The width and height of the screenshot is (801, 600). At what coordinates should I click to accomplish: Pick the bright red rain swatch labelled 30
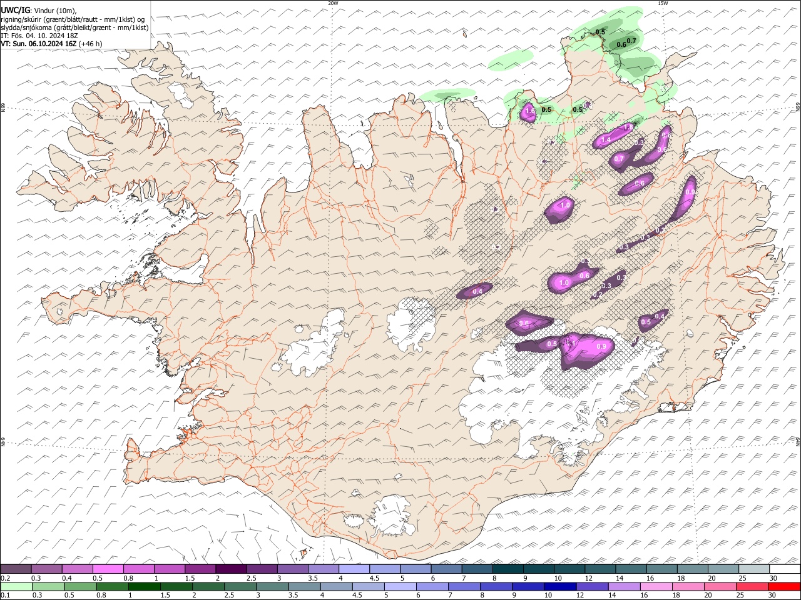tap(783, 587)
